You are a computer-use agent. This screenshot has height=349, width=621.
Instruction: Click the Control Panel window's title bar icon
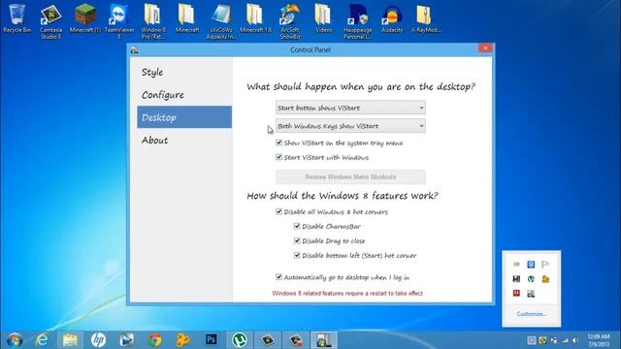pos(134,49)
